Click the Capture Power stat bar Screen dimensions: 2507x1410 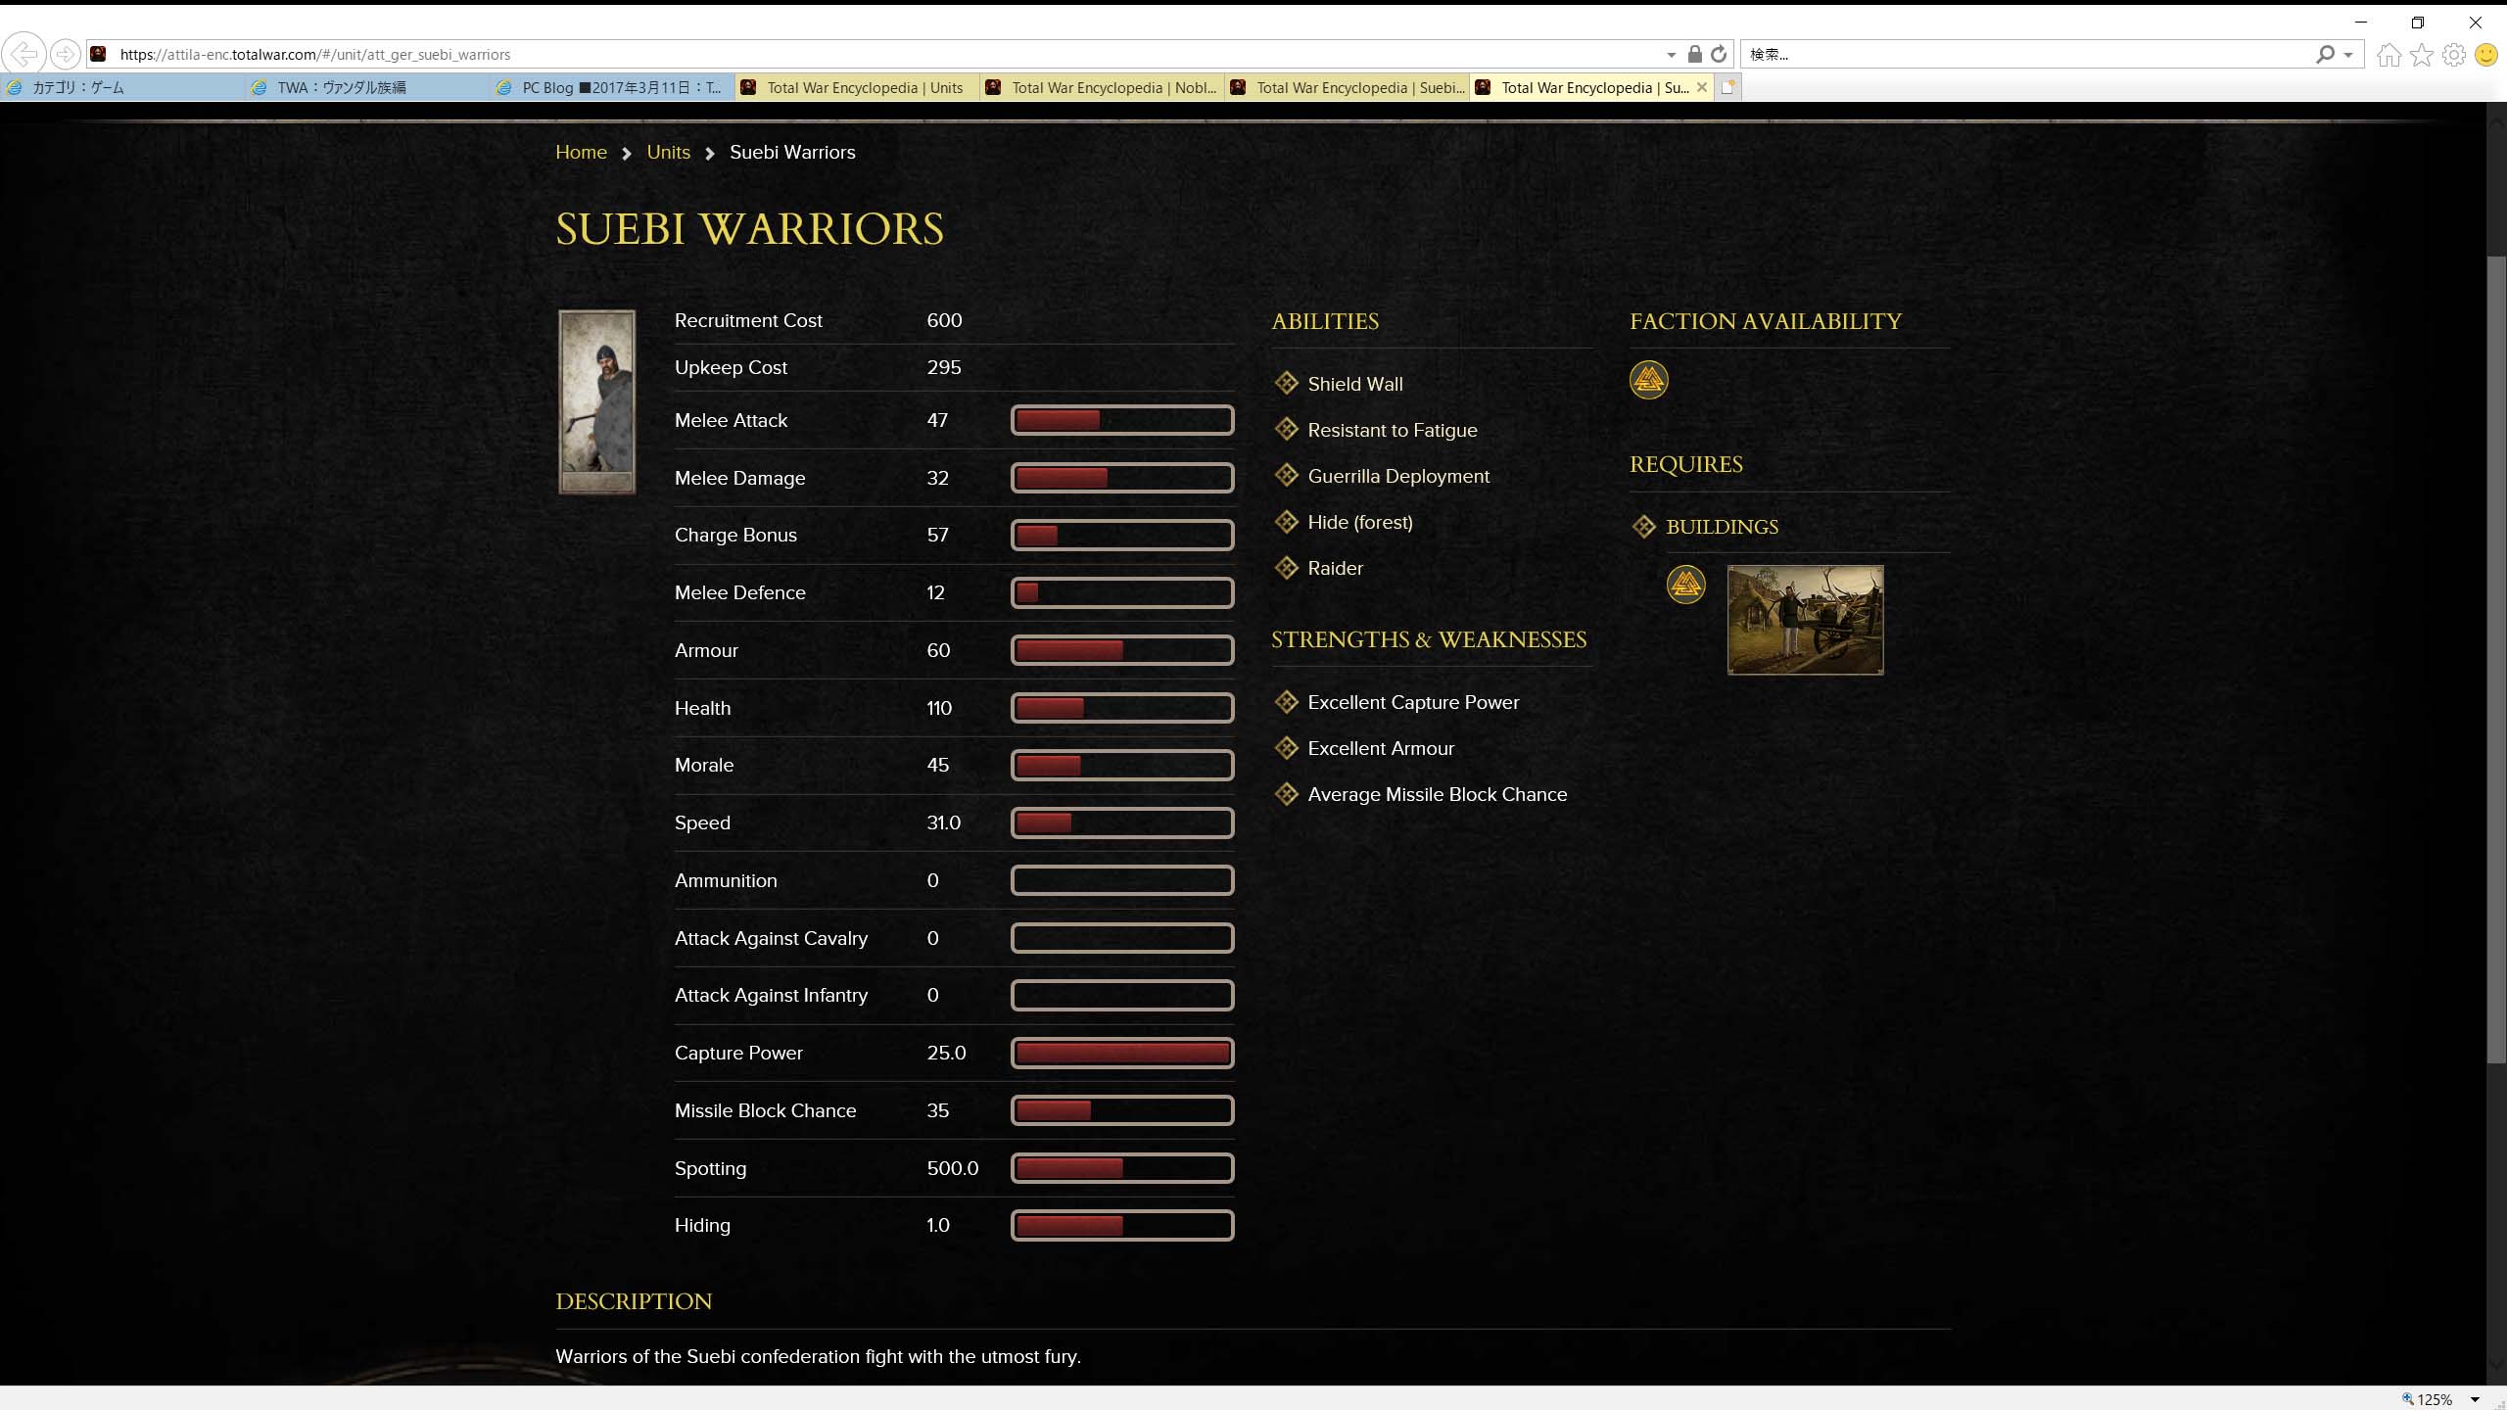click(x=1122, y=1053)
